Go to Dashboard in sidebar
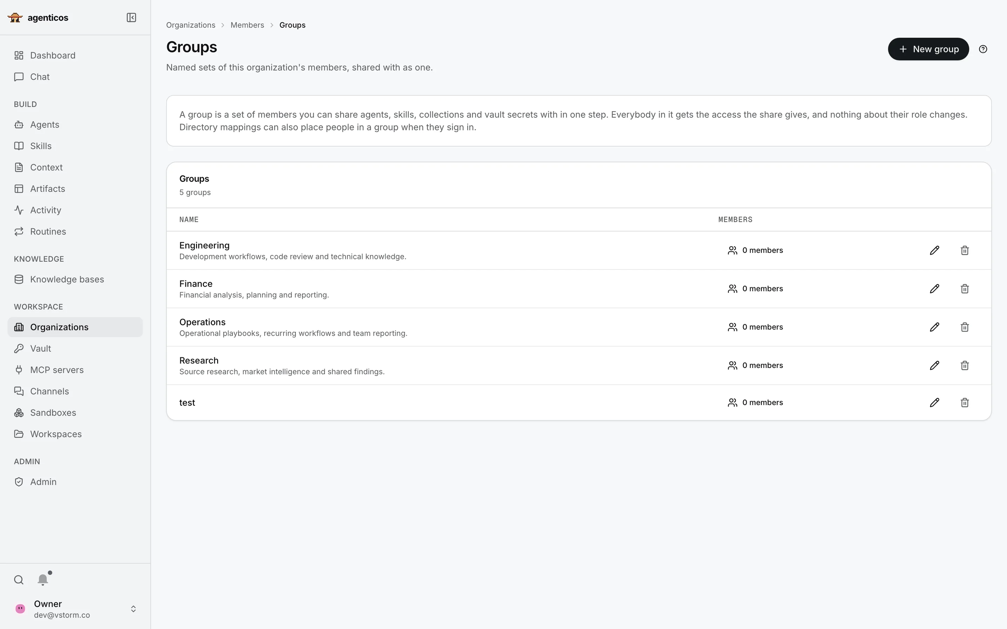Viewport: 1007px width, 629px height. pyautogui.click(x=75, y=55)
